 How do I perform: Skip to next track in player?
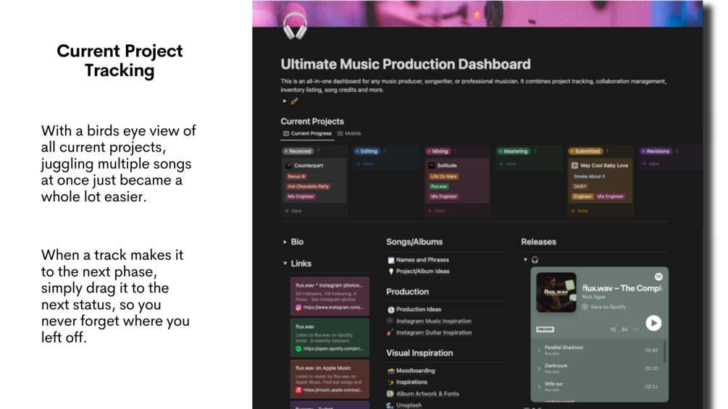624,329
